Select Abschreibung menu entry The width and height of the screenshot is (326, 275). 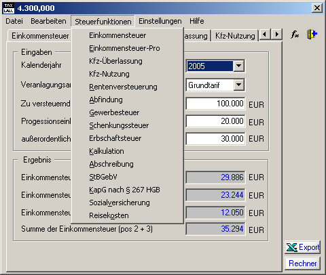click(127, 164)
